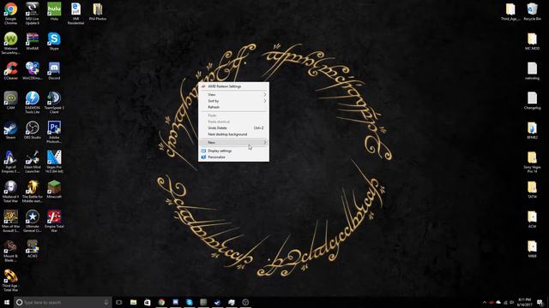Open Third_Age folder on desktop
The image size is (549, 308).
[510, 11]
